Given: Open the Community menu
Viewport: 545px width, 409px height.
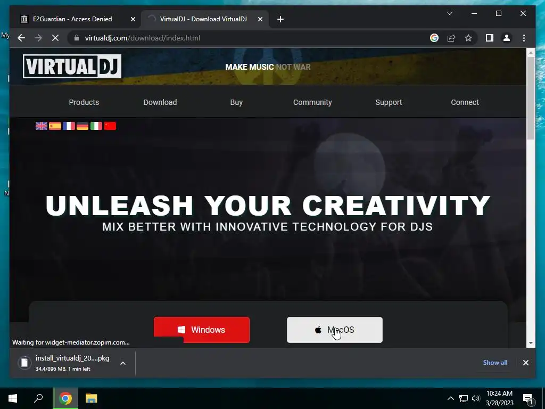Looking at the screenshot, I should click(312, 102).
